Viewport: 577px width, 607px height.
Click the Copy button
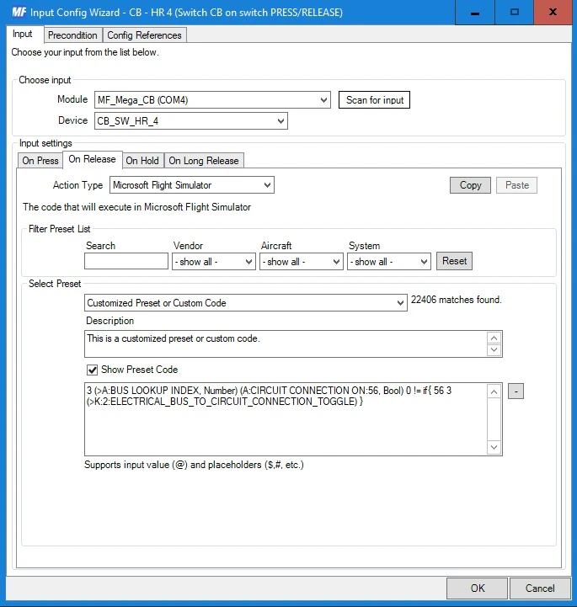(470, 185)
